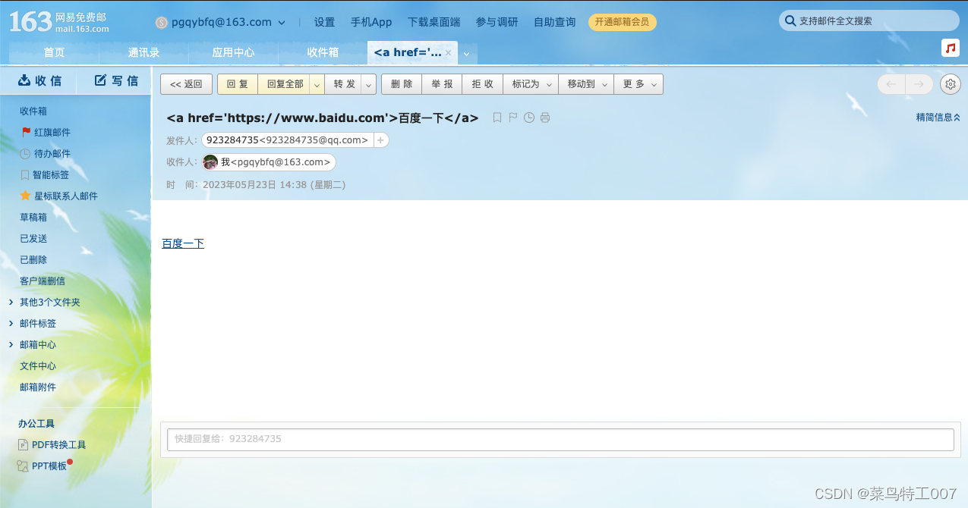Expand 其他3个文件夹 folder group
This screenshot has width=968, height=508.
[x=11, y=302]
